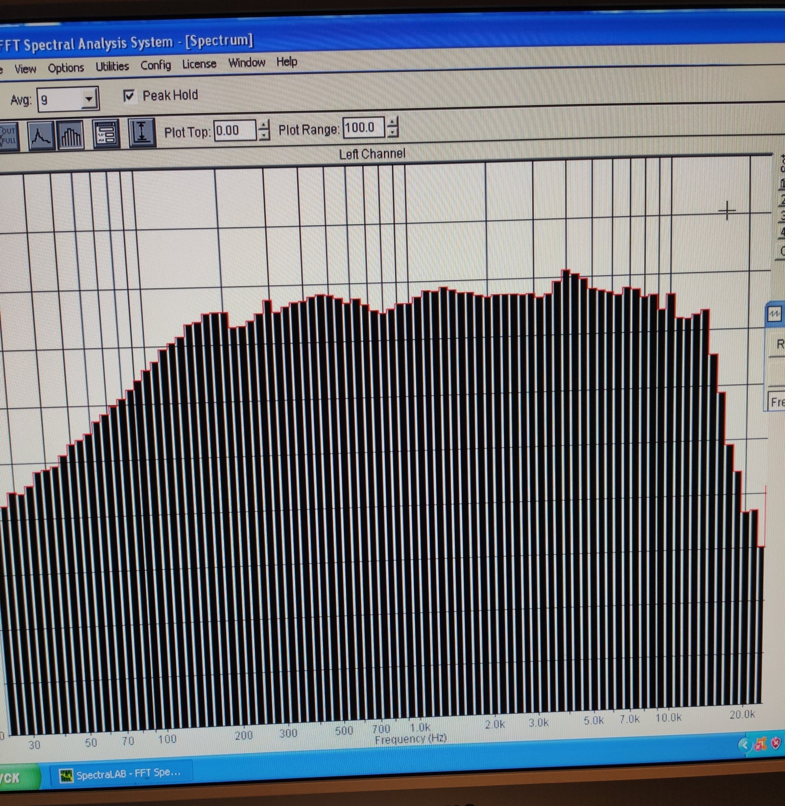The width and height of the screenshot is (785, 806).
Task: Click the 10.0k frequency axis label
Action: coord(668,718)
